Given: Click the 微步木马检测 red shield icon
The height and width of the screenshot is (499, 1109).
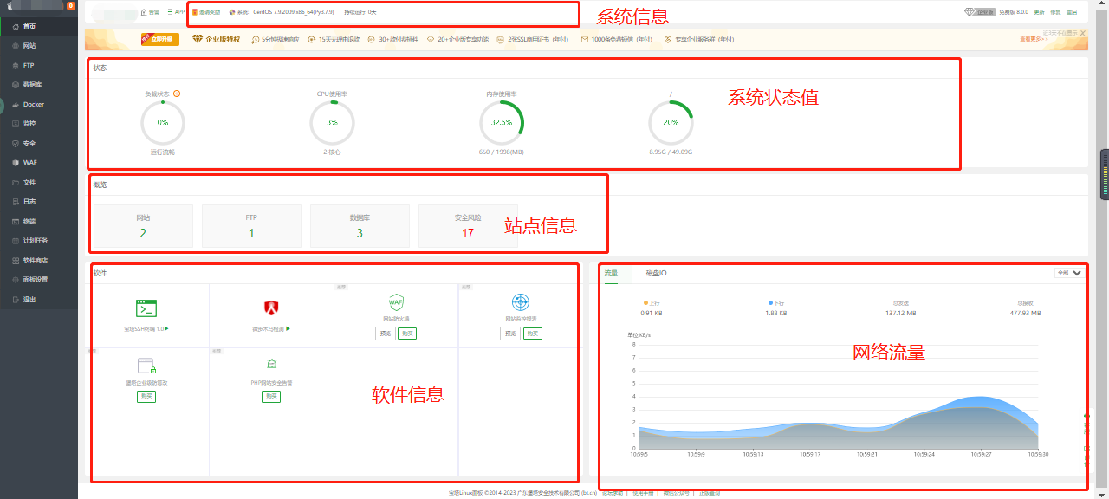Looking at the screenshot, I should (x=271, y=307).
